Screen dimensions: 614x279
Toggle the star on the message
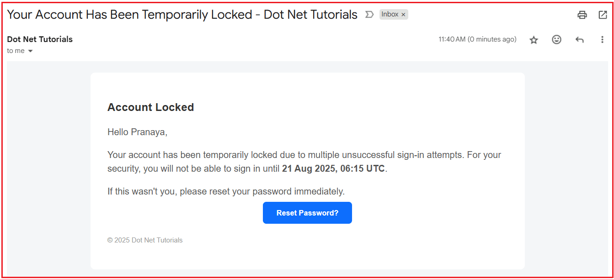click(534, 40)
